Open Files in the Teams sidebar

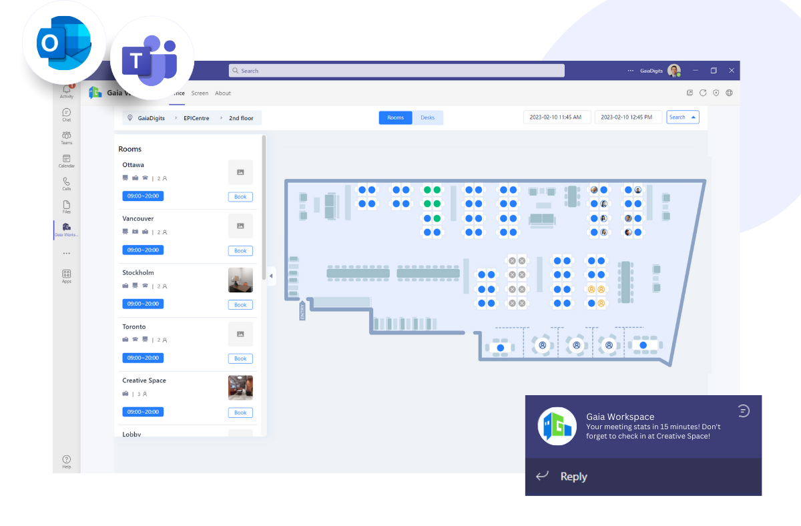pyautogui.click(x=67, y=207)
